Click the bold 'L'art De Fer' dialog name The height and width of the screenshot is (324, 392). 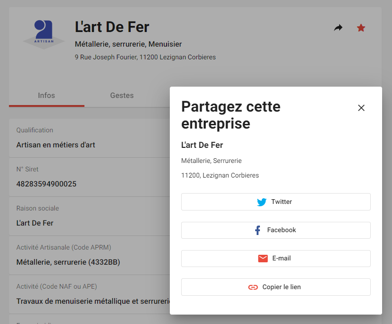click(202, 145)
